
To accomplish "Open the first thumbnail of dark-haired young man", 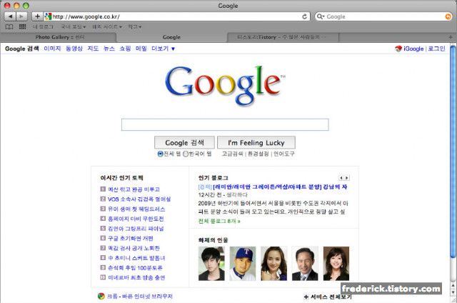I will (x=211, y=264).
